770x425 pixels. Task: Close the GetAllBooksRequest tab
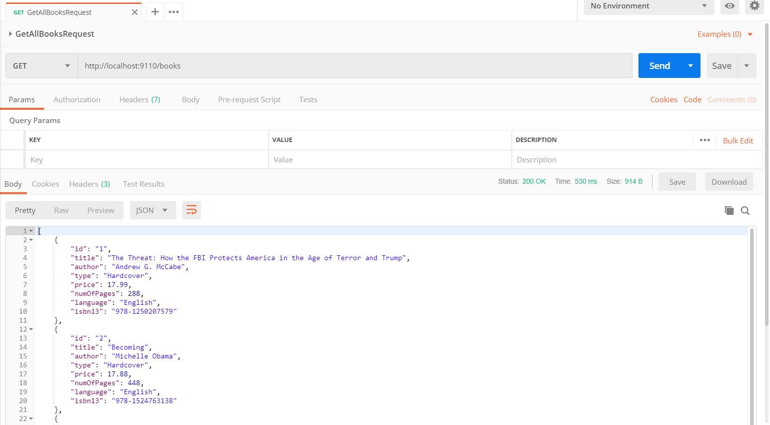click(135, 12)
